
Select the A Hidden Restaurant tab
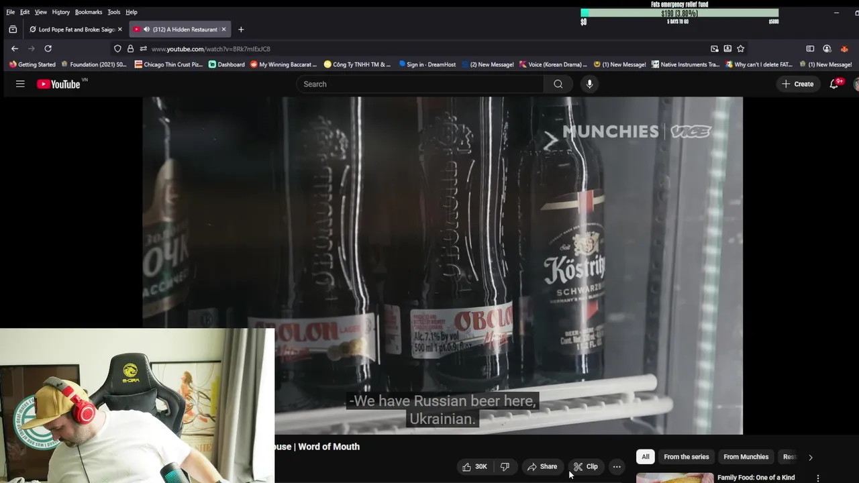[x=180, y=30]
